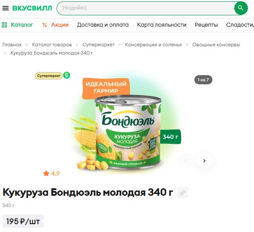The width and height of the screenshot is (254, 232).
Task: Open Рецепты menu item
Action: pos(206,25)
